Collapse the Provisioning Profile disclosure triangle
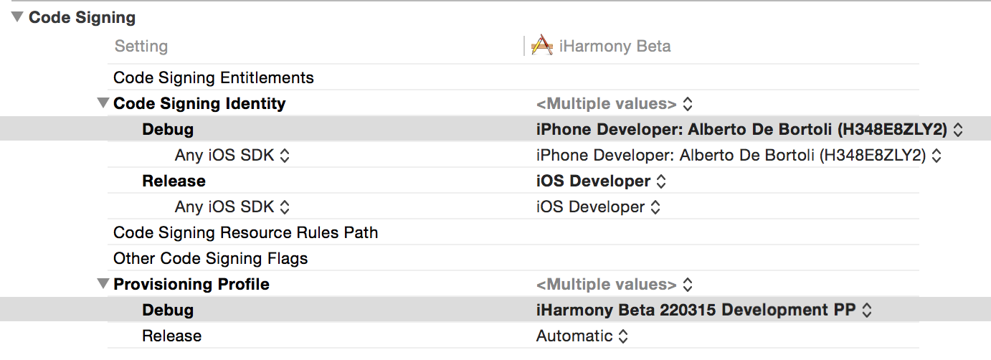 click(x=103, y=284)
